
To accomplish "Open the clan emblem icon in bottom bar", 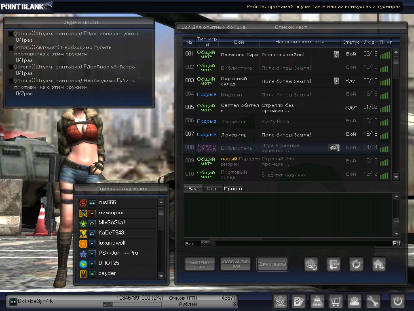I will click(x=280, y=301).
